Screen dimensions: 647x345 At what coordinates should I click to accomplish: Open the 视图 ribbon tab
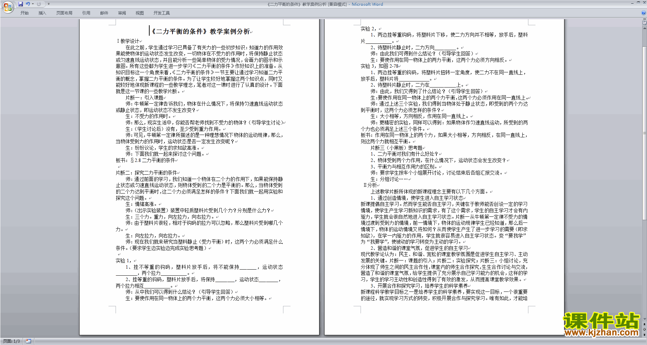pyautogui.click(x=140, y=13)
